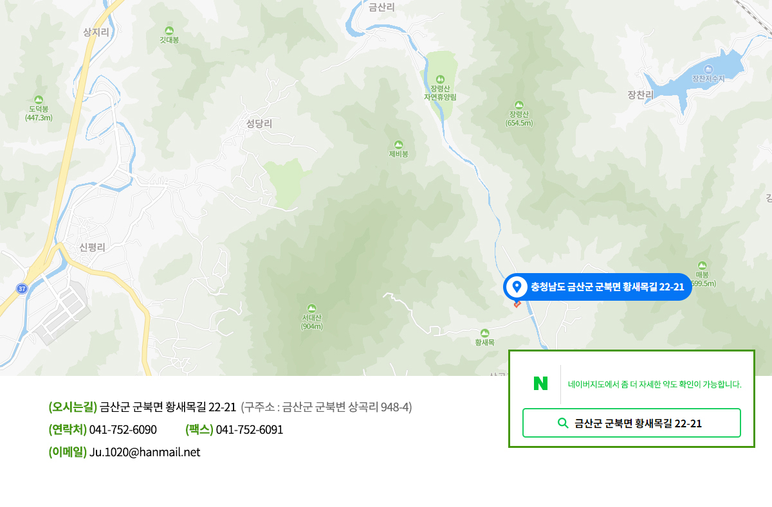Screen dimensions: 772x507
Task: Click the 매봉 mountain icon
Action: (702, 265)
